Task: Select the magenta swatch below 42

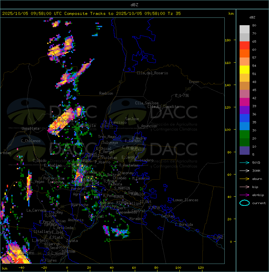Action: click(244, 102)
